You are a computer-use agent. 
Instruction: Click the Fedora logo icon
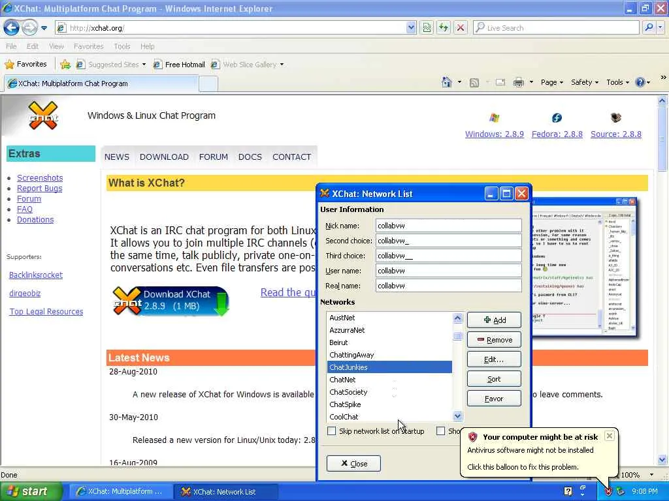[557, 117]
